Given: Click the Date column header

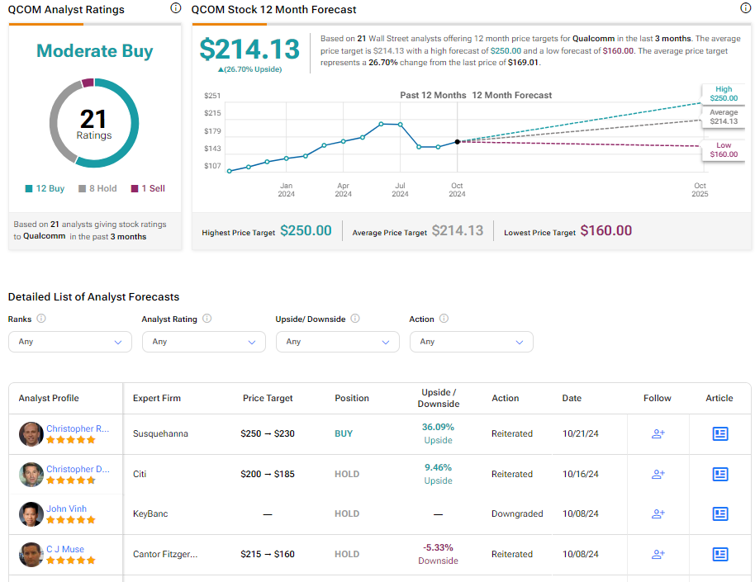Looking at the screenshot, I should (x=572, y=398).
